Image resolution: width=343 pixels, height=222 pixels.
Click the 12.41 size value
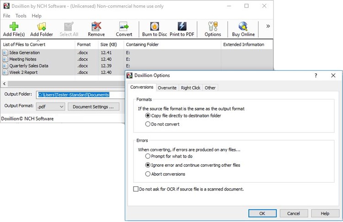coord(106,53)
